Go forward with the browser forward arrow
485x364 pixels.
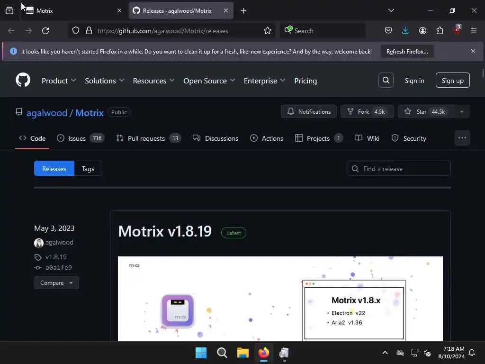(28, 31)
